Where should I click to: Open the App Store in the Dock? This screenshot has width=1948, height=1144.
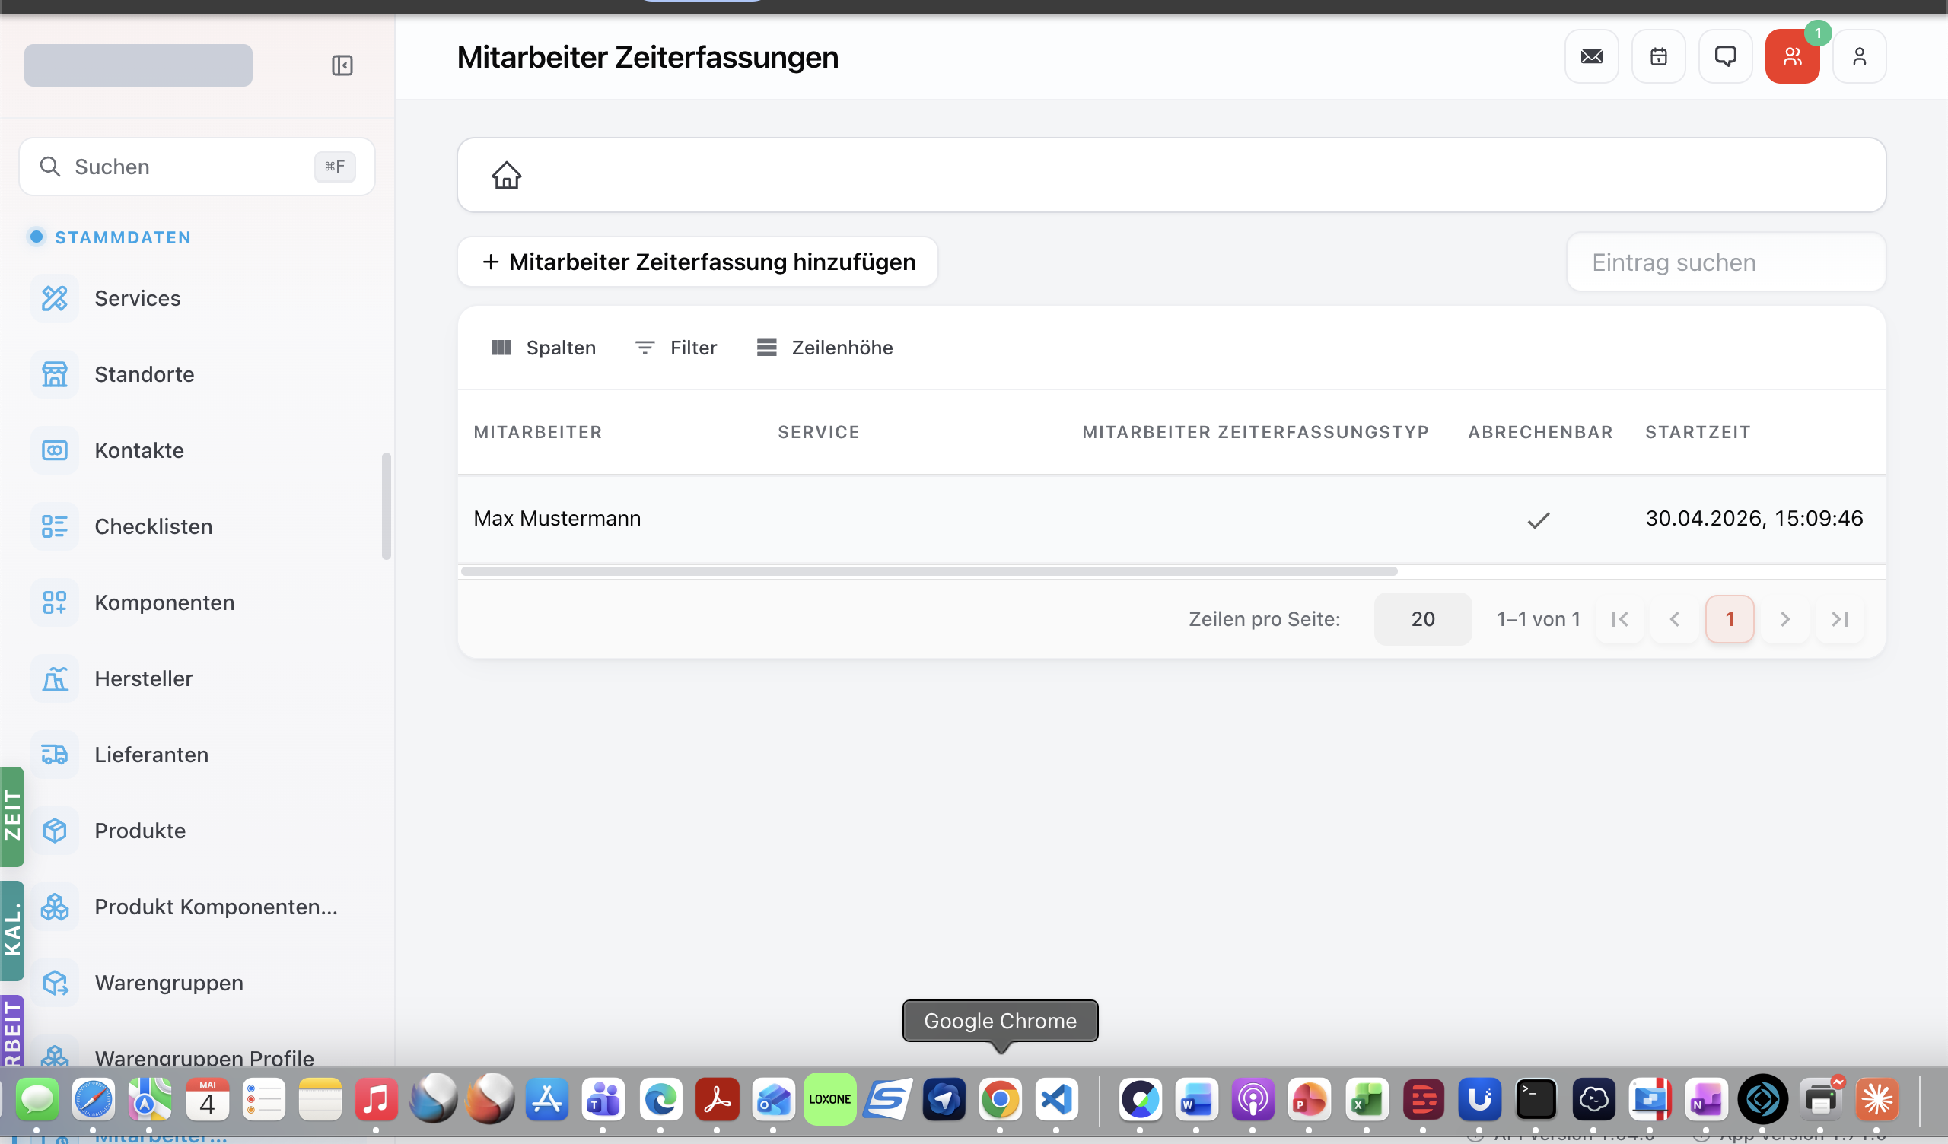(546, 1099)
